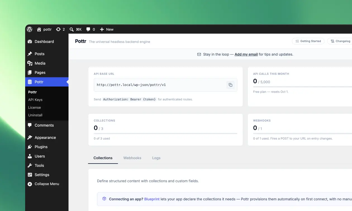Collapse the admin menu
This screenshot has width=352, height=211.
pyautogui.click(x=47, y=184)
